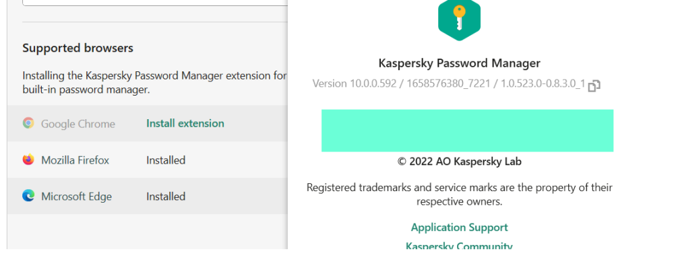Click the version number text line
This screenshot has width=674, height=274.
click(x=448, y=83)
